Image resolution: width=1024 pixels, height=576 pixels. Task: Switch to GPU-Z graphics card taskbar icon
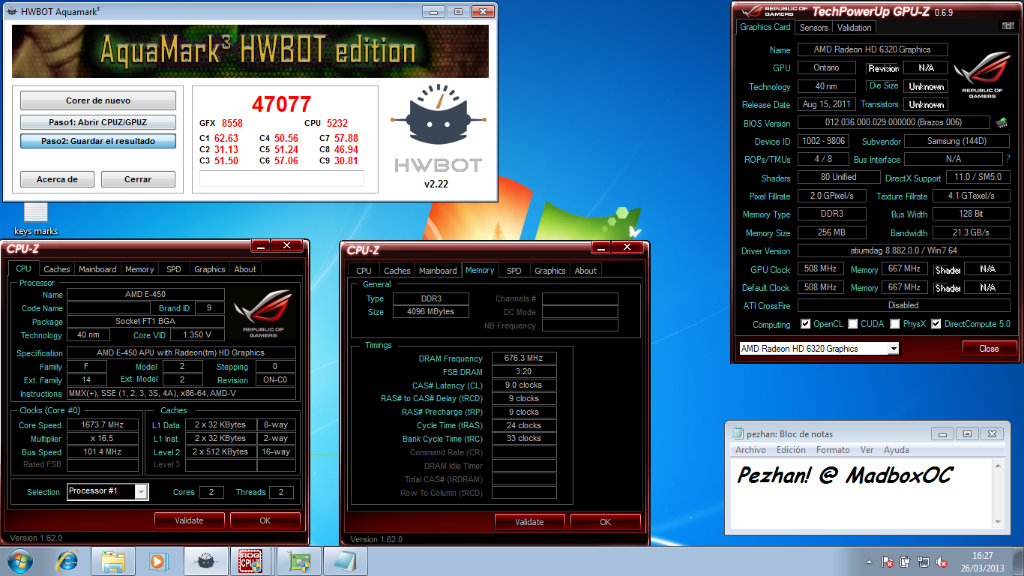pos(299,561)
